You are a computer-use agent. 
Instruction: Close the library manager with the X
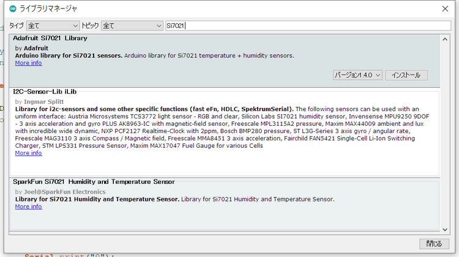tap(444, 9)
